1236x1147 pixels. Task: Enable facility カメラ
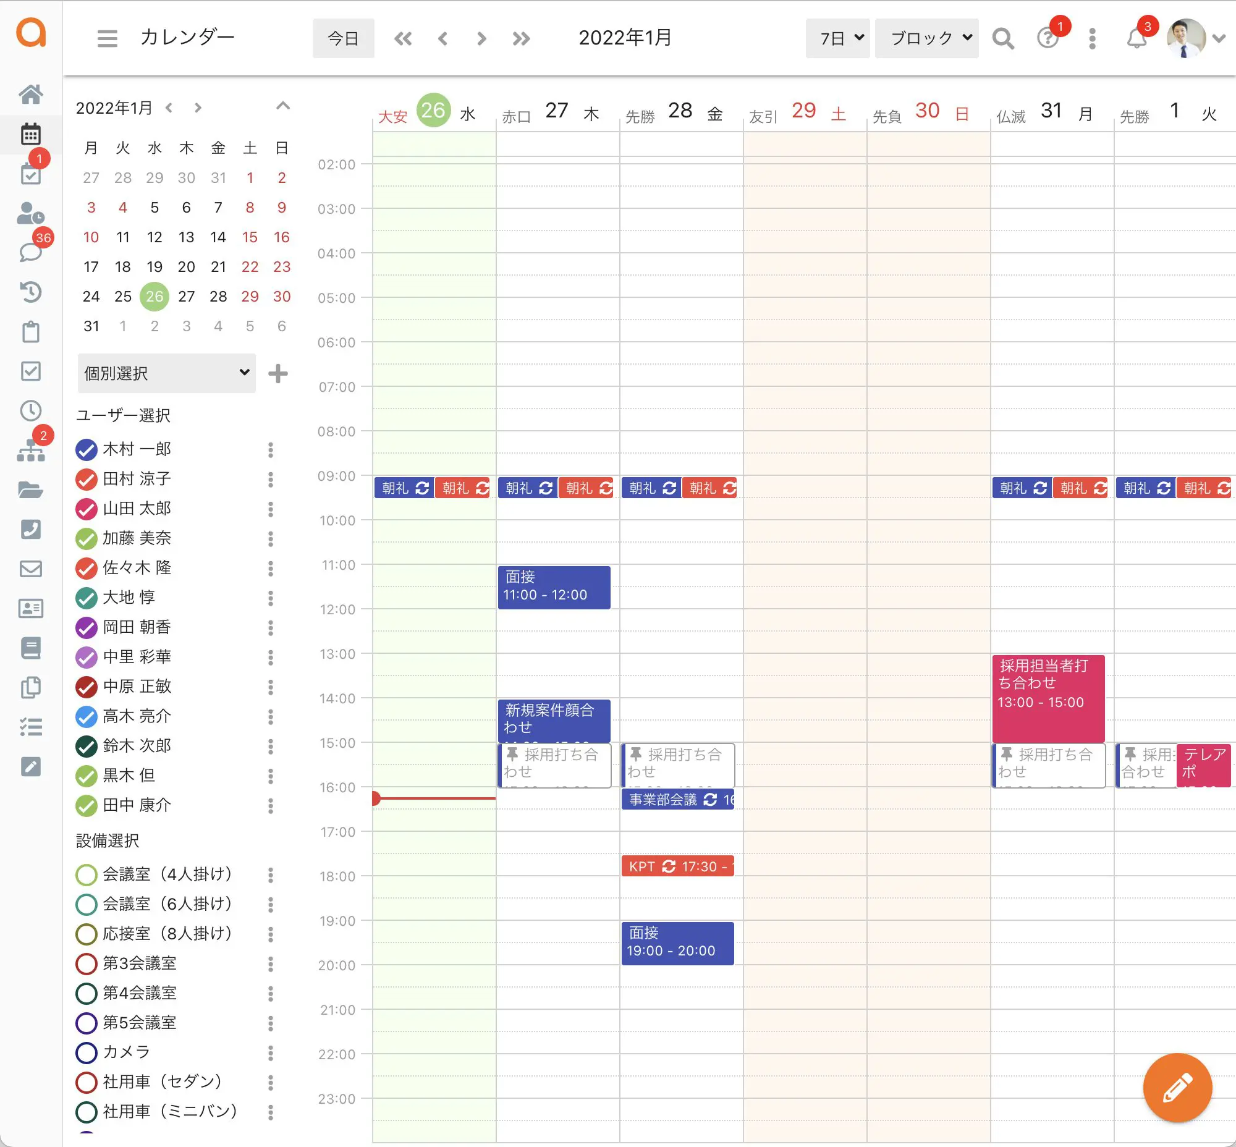tap(87, 1052)
